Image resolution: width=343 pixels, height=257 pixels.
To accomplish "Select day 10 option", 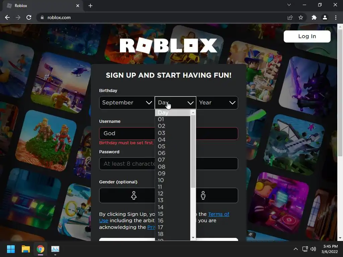I will click(x=173, y=180).
